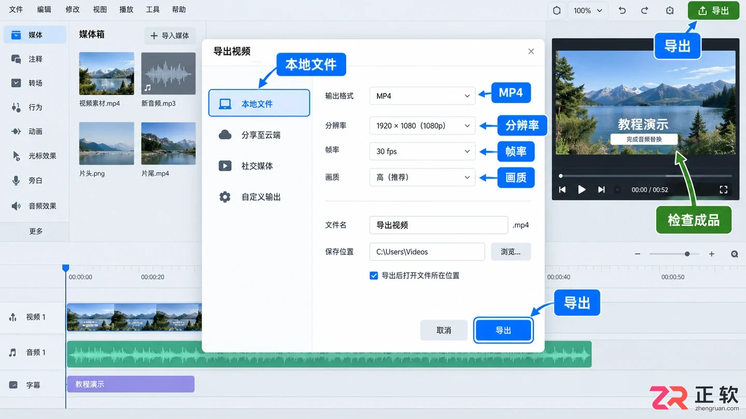This screenshot has height=419, width=746.
Task: Open the 行为 behaviors panel
Action: click(x=35, y=107)
